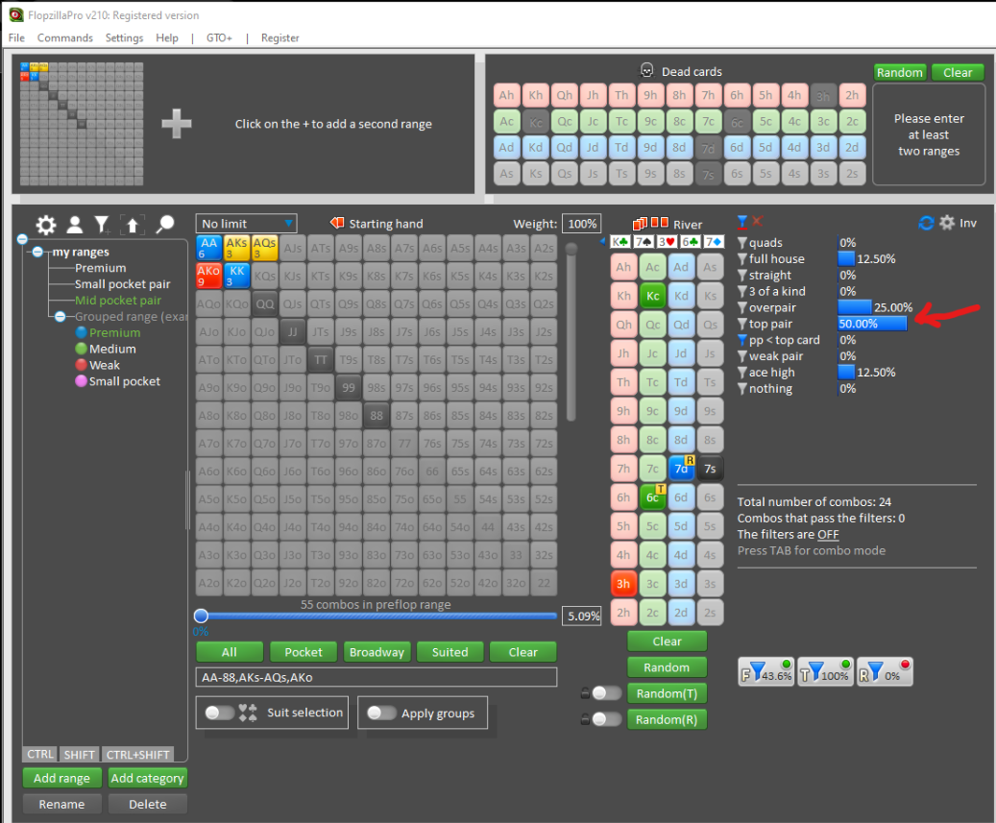Click the blue filter icon above statistics
The height and width of the screenshot is (823, 996).
pyautogui.click(x=741, y=222)
